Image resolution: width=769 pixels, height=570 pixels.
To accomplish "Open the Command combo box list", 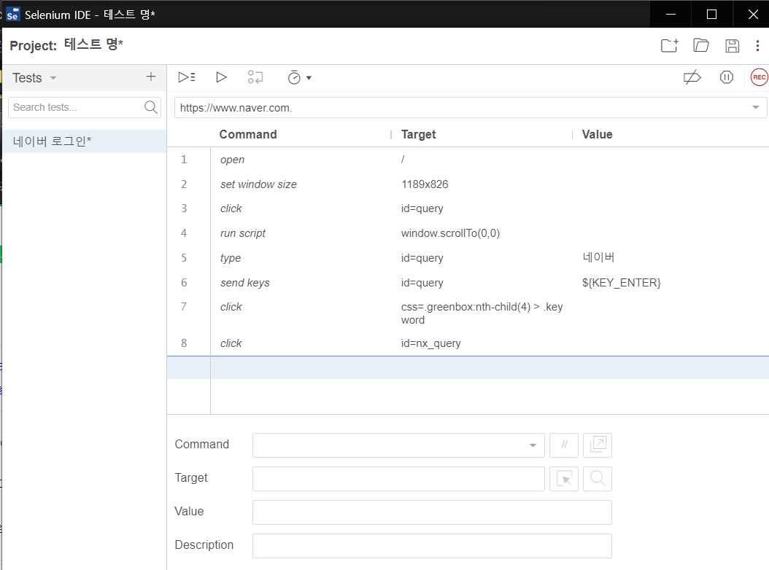I will tap(532, 445).
